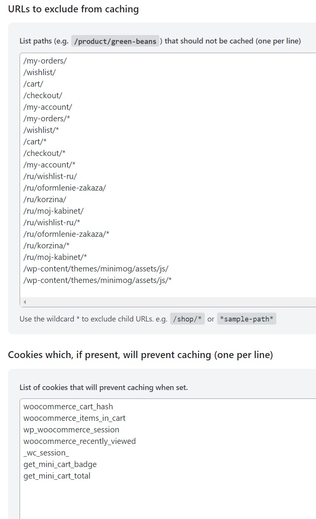The width and height of the screenshot is (316, 519).
Task: Click the woocommerce_recently_viewed cookie line
Action: [80, 441]
